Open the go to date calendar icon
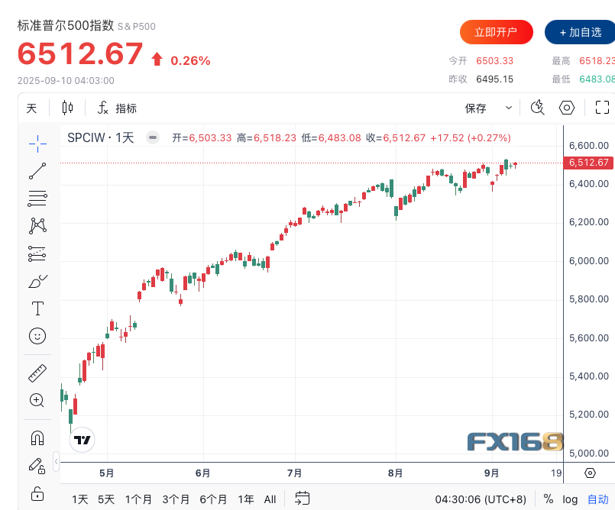This screenshot has width=615, height=510. 302,499
